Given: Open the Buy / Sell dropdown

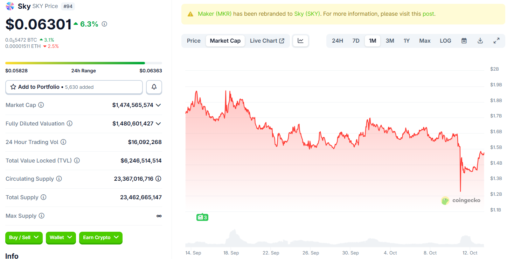Looking at the screenshot, I should coord(24,238).
